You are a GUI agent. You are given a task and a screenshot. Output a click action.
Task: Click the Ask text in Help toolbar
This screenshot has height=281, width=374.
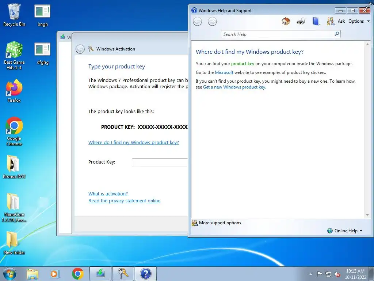341,21
